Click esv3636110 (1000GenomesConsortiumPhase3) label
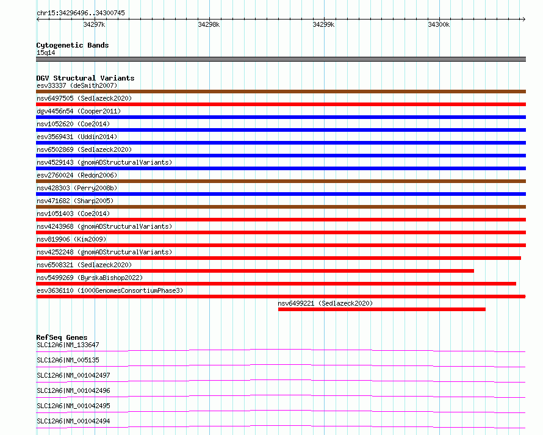Screen dimensions: 543x435 point(110,290)
